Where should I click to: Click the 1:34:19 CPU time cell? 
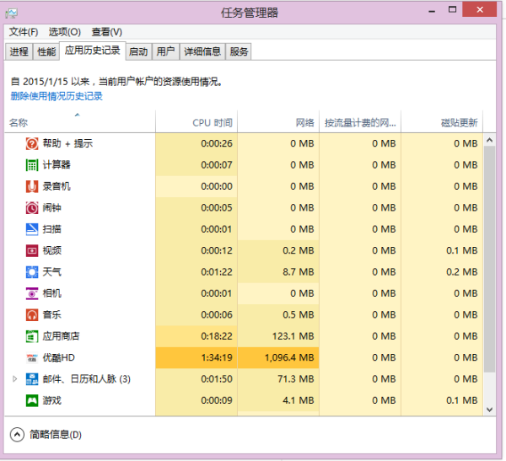[196, 358]
